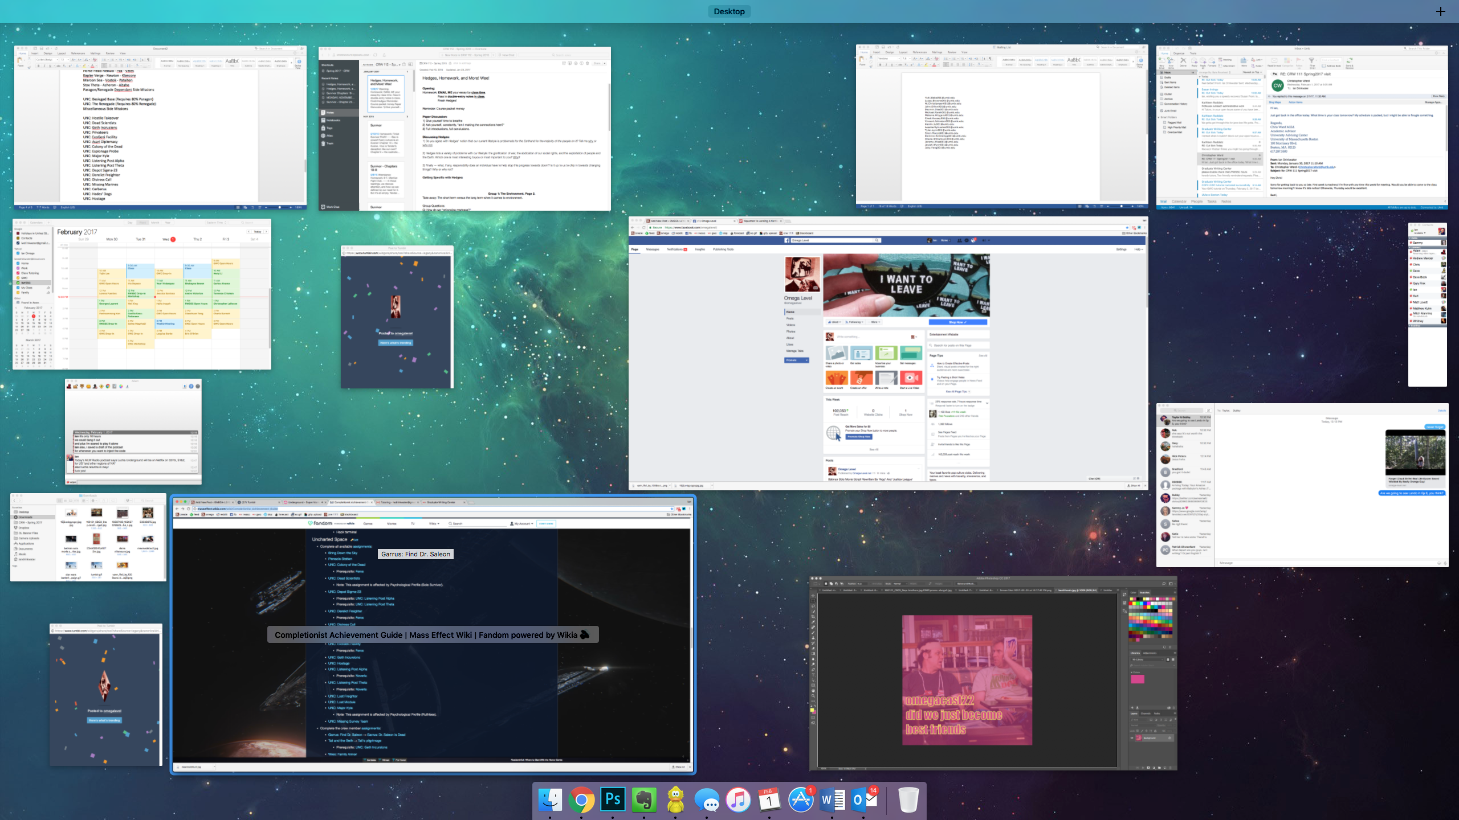Open Pinnacle Station link on wiki
Image resolution: width=1459 pixels, height=820 pixels.
coord(340,559)
